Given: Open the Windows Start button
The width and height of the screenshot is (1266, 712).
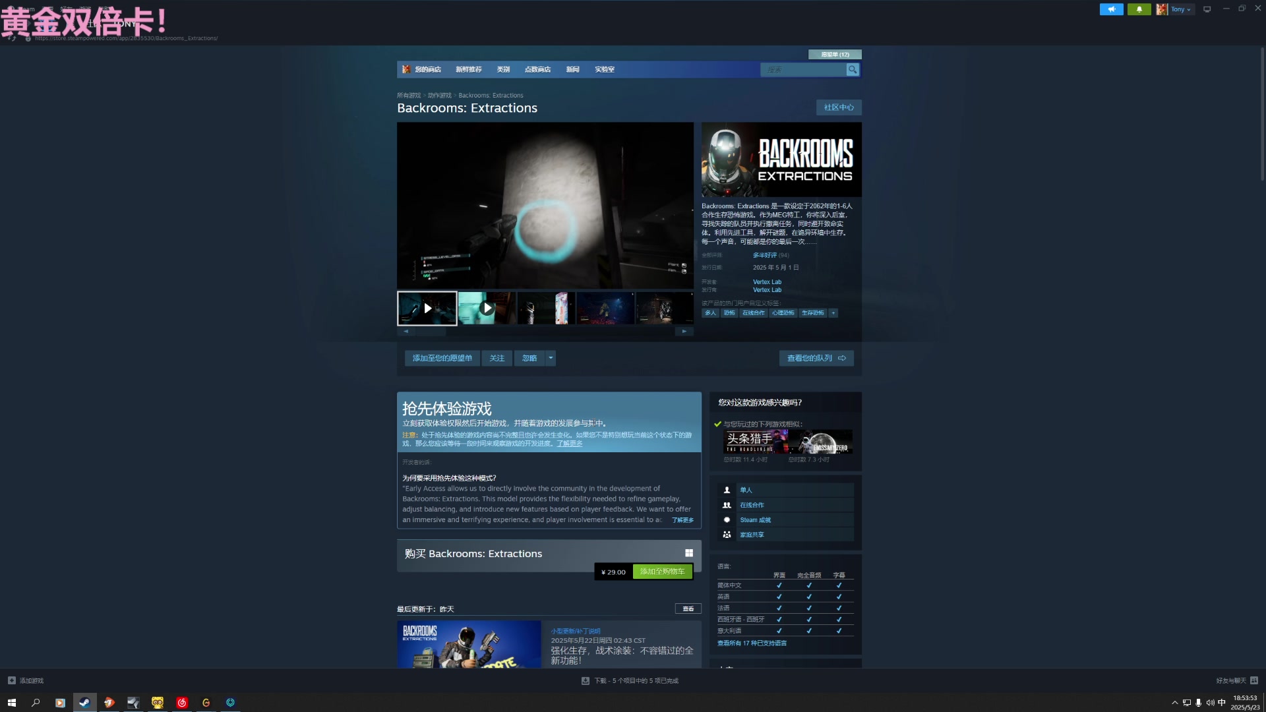Looking at the screenshot, I should [11, 702].
